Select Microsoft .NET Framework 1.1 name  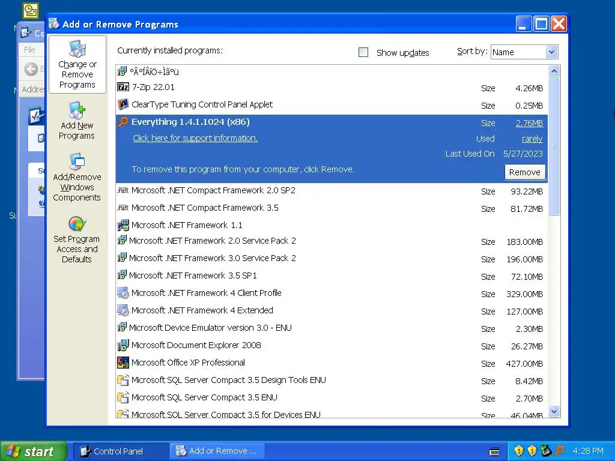(x=187, y=225)
